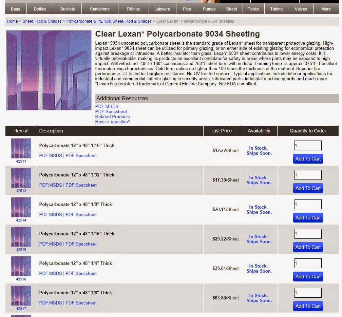342x317 pixels.
Task: Open thumbnail for item 42511
Action: pyautogui.click(x=21, y=148)
